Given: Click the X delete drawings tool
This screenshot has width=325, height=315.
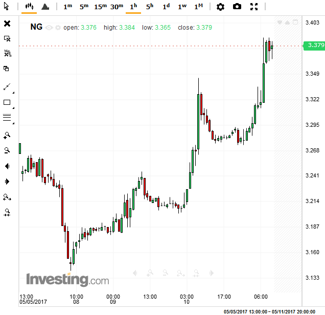Looking at the screenshot, I should pyautogui.click(x=7, y=24).
